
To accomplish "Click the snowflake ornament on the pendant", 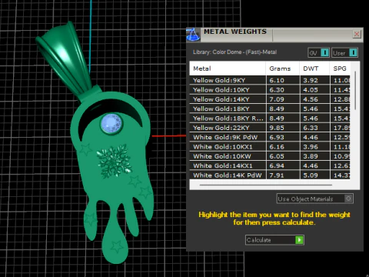I will [115, 162].
